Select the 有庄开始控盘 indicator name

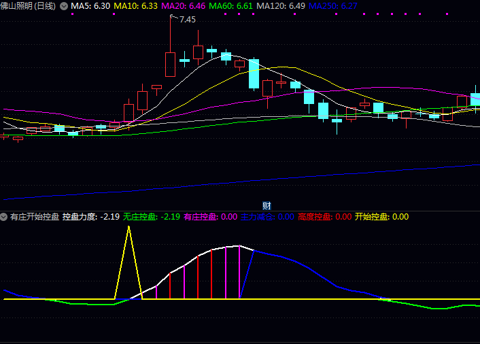35,217
